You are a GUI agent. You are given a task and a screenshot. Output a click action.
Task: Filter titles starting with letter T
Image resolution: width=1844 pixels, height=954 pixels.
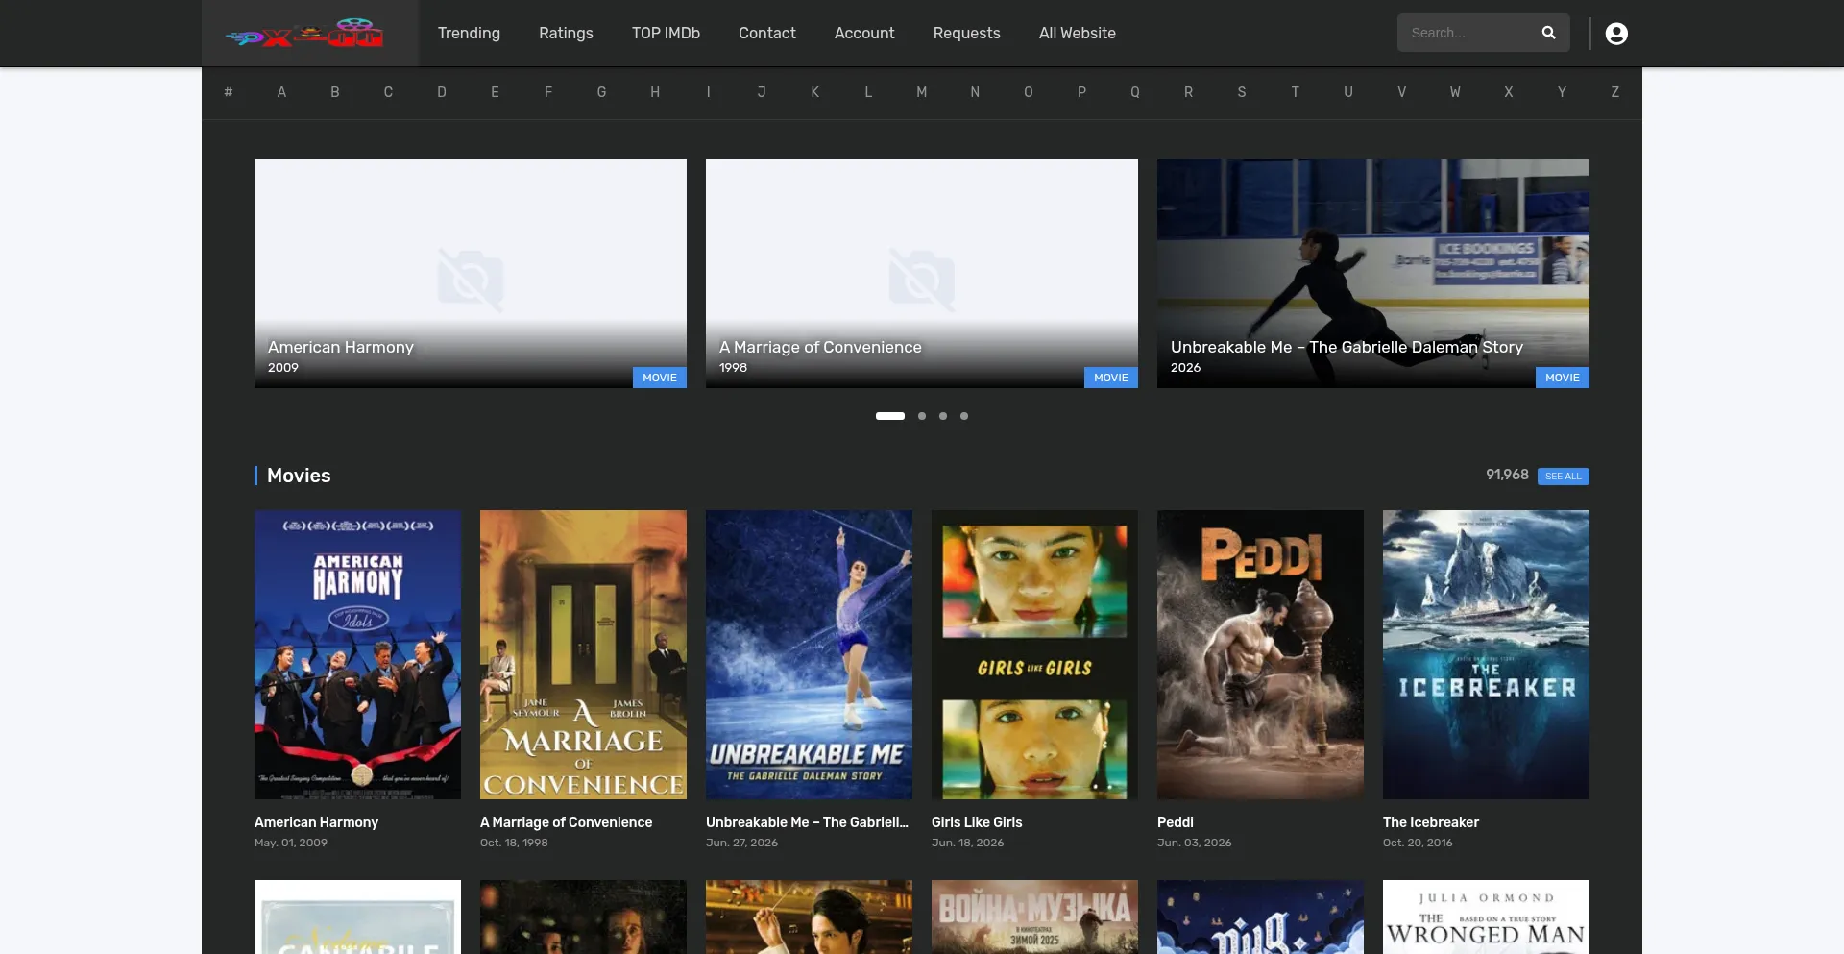(1295, 92)
